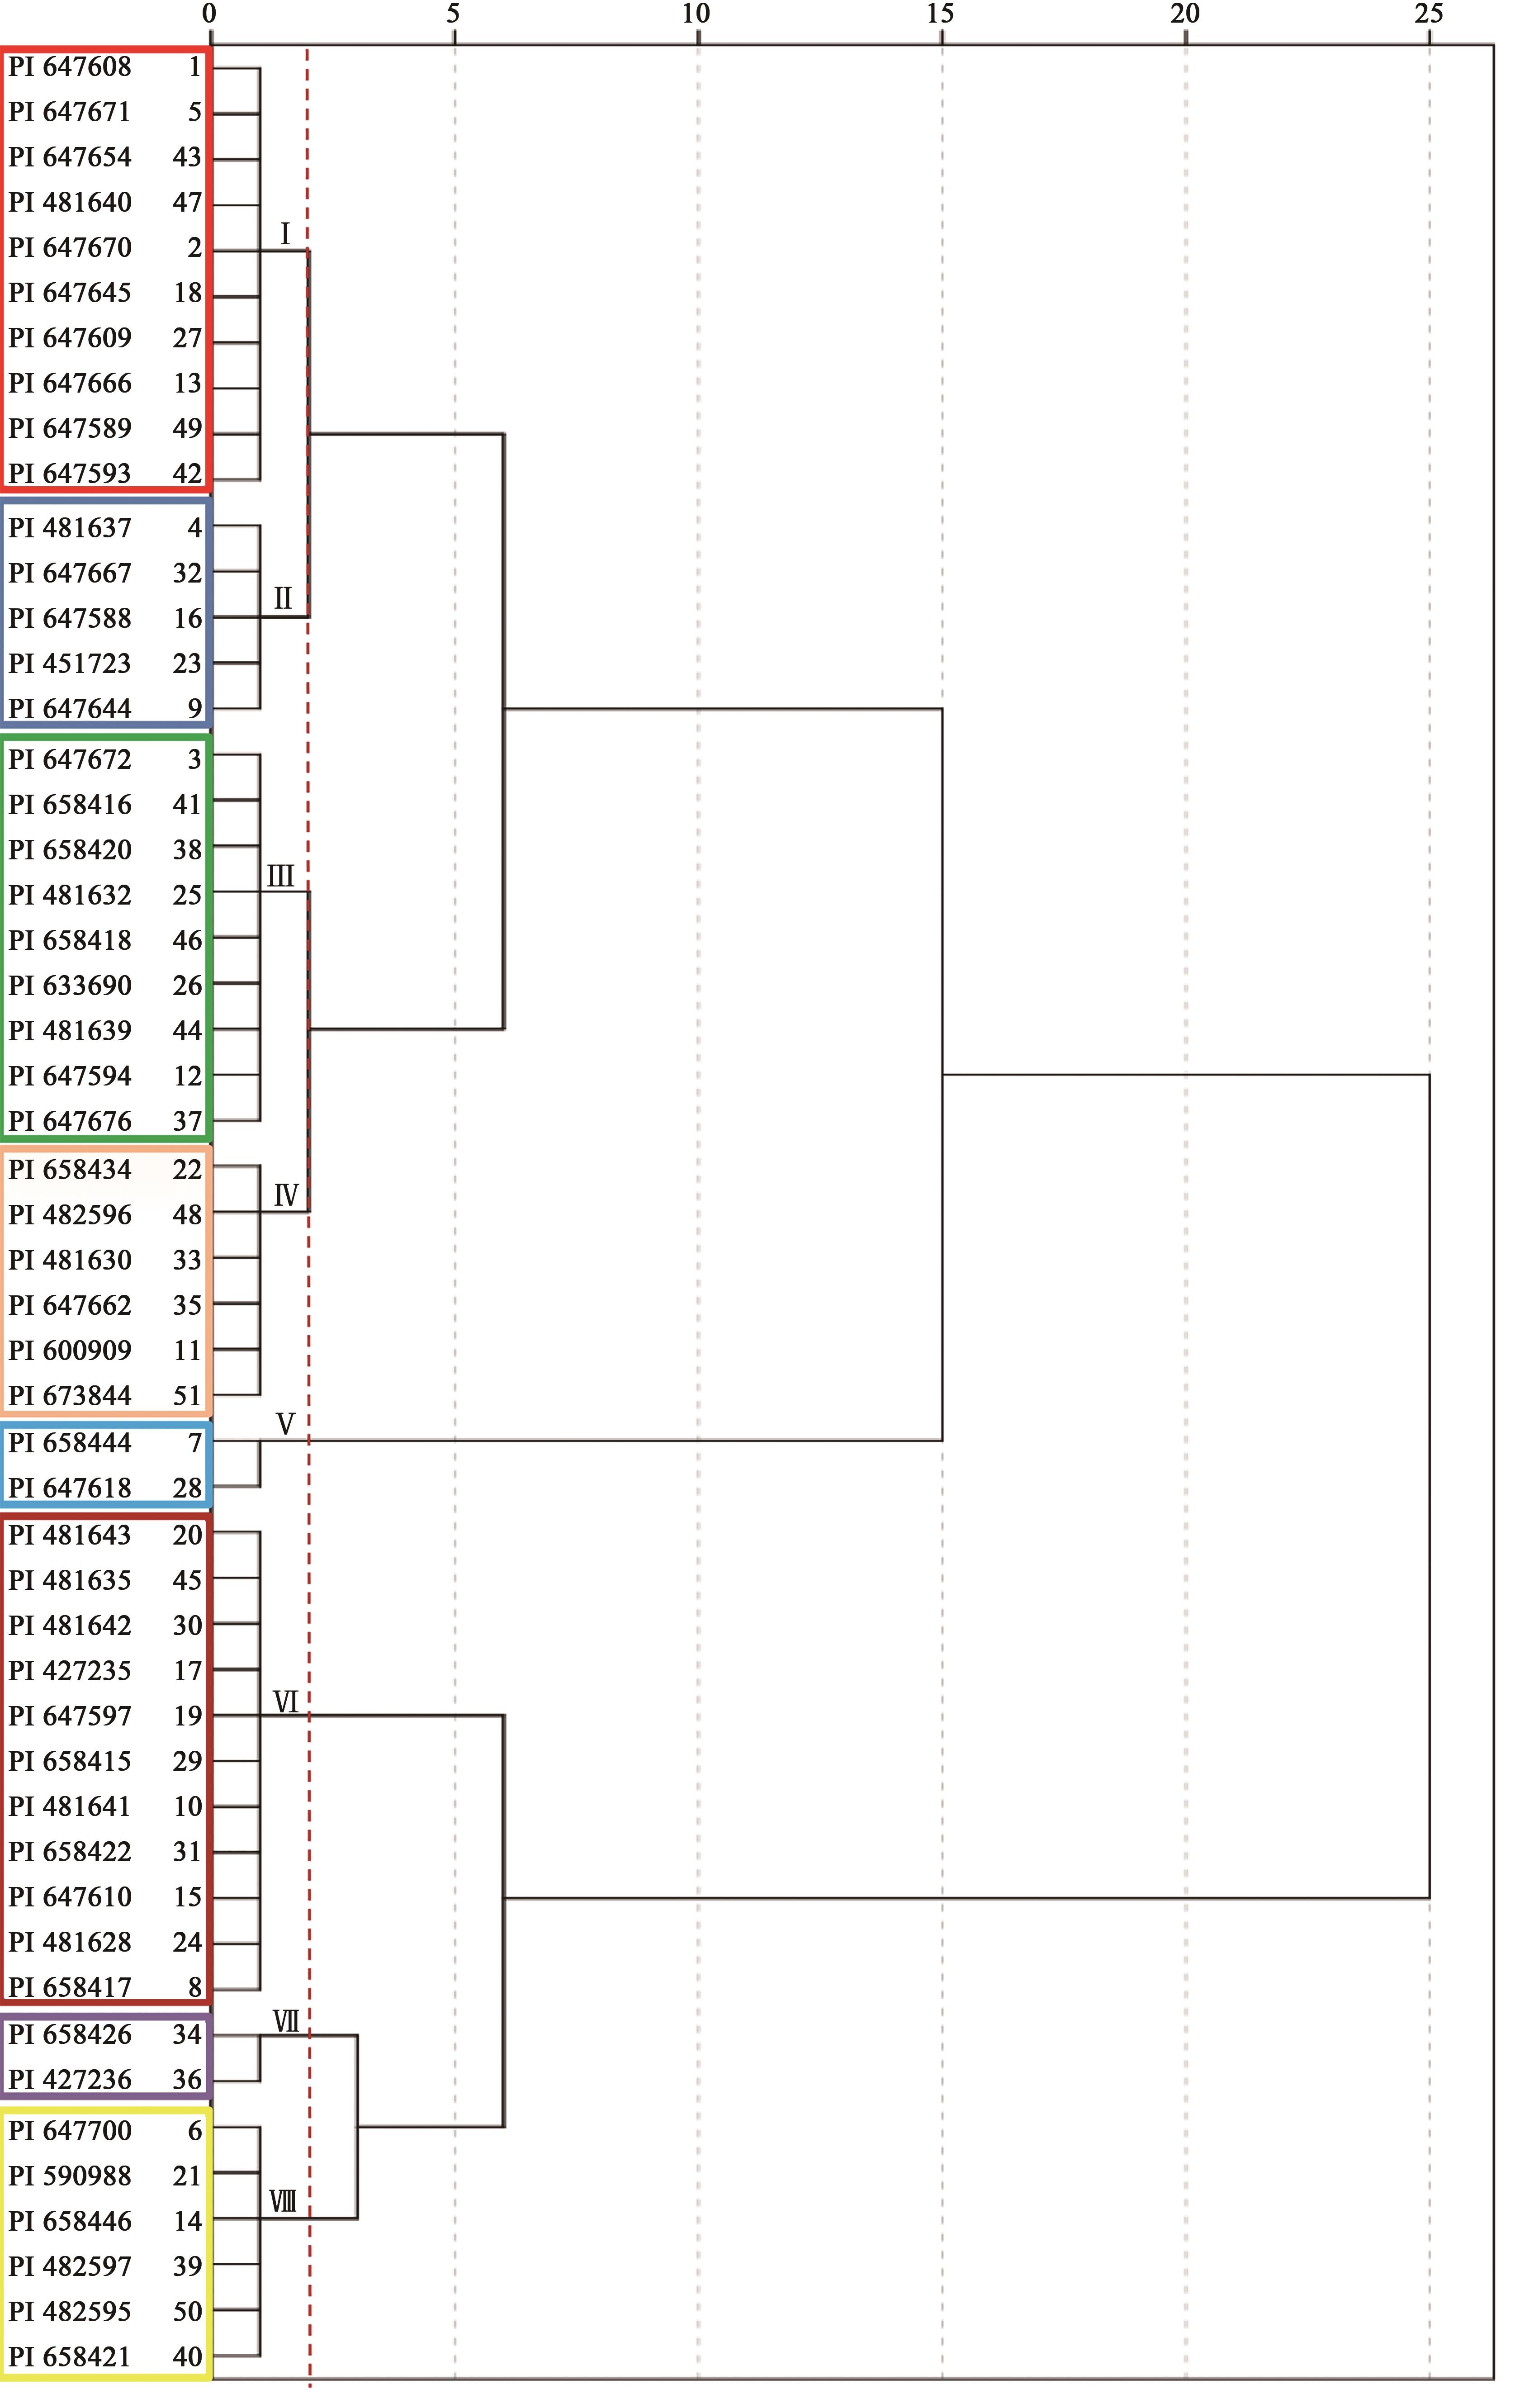Click the cluster VI Roman numeral

(285, 1702)
